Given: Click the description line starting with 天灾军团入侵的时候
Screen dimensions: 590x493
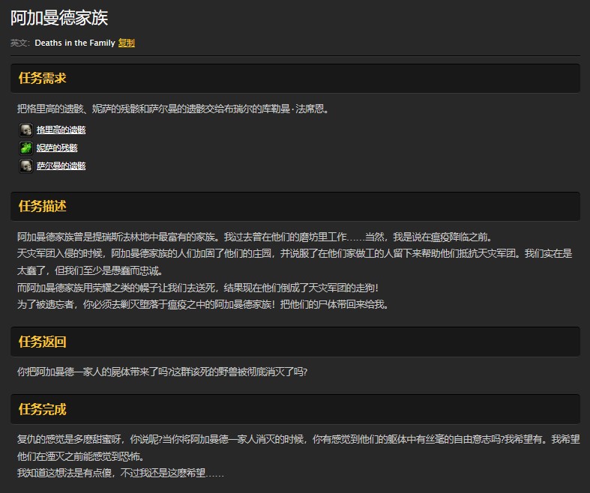Looking at the screenshot, I should pyautogui.click(x=294, y=254).
